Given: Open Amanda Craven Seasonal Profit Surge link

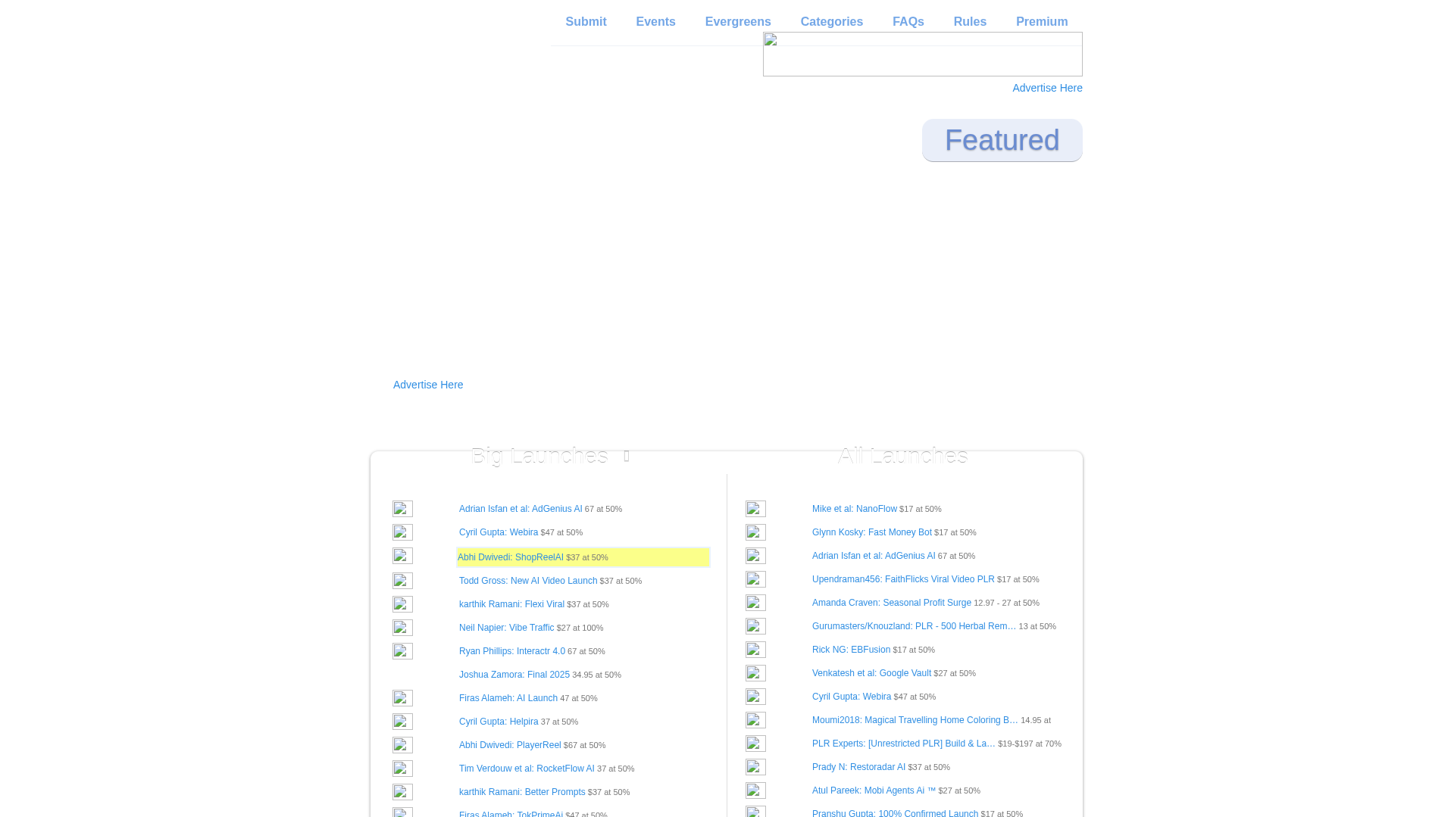Looking at the screenshot, I should [x=891, y=603].
